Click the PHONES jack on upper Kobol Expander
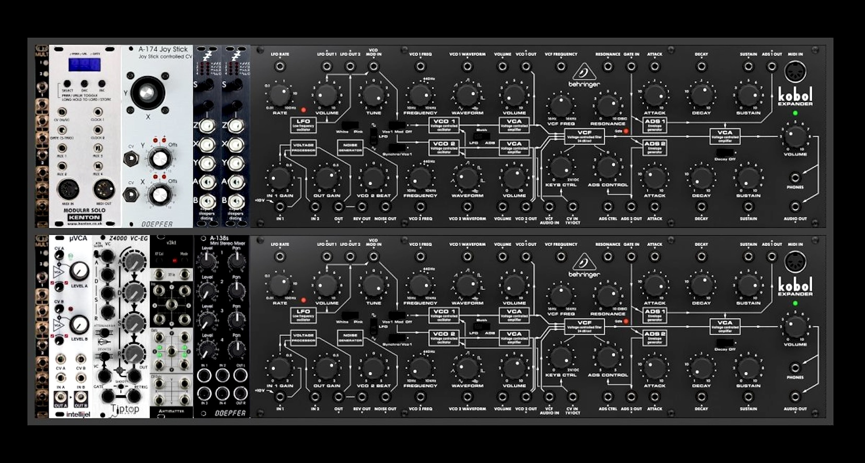865x463 pixels. click(794, 178)
